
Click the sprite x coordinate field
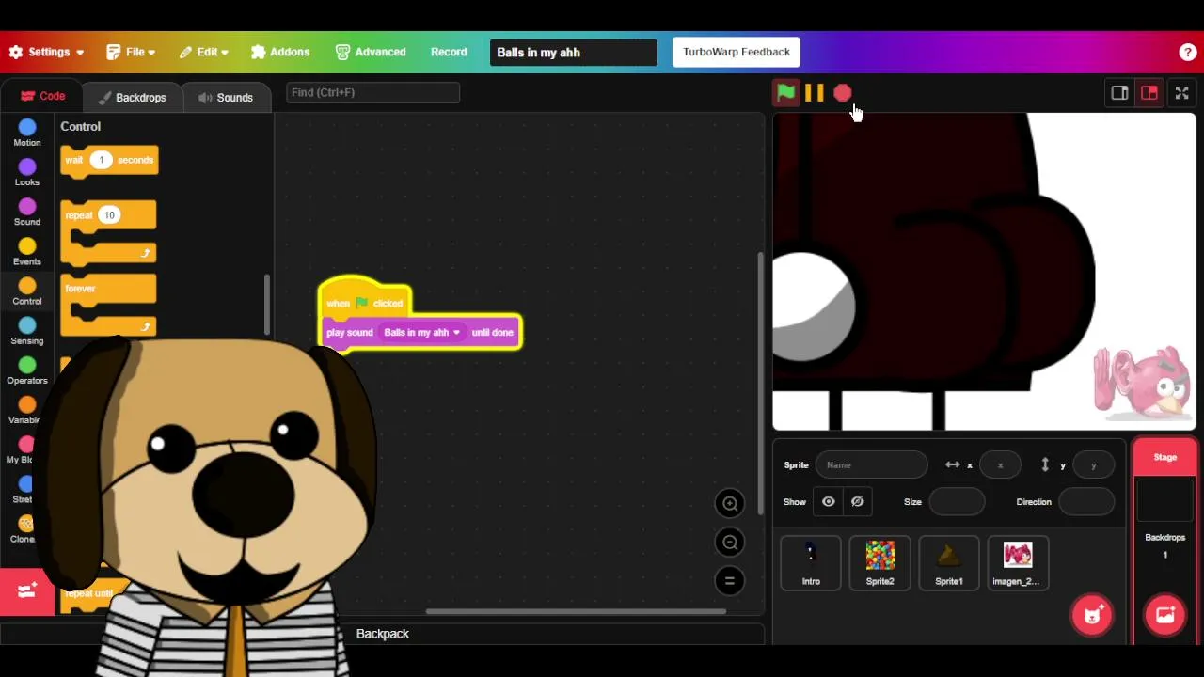[x=1000, y=465]
